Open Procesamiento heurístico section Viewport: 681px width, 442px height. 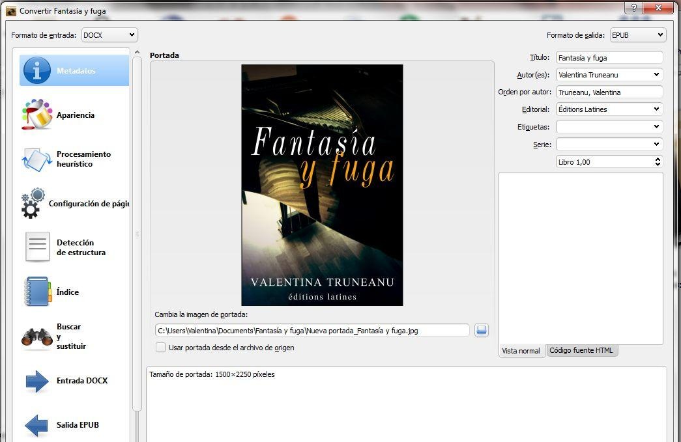[x=83, y=159]
